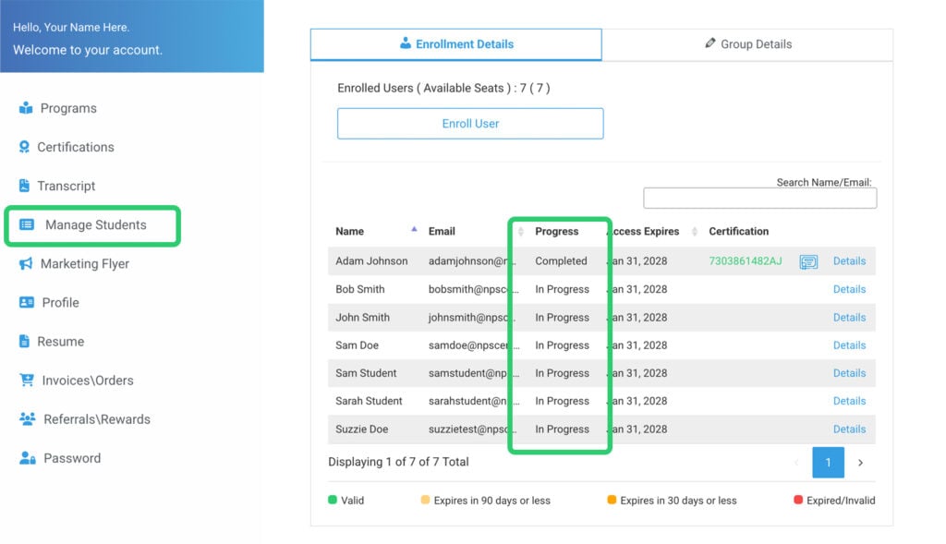Viewport: 946px width, 544px height.
Task: Click the Password user-lock icon
Action: tap(27, 458)
